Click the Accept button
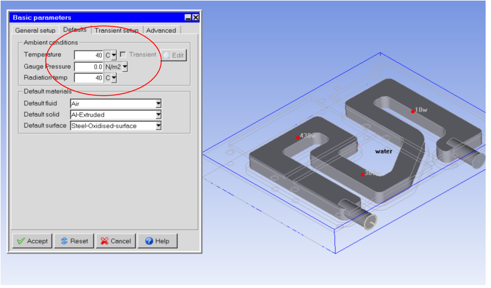Screen dimensions: 491x288 pos(32,241)
